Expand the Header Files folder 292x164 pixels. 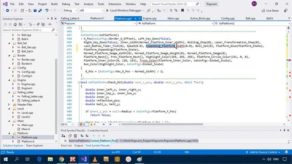(9, 104)
